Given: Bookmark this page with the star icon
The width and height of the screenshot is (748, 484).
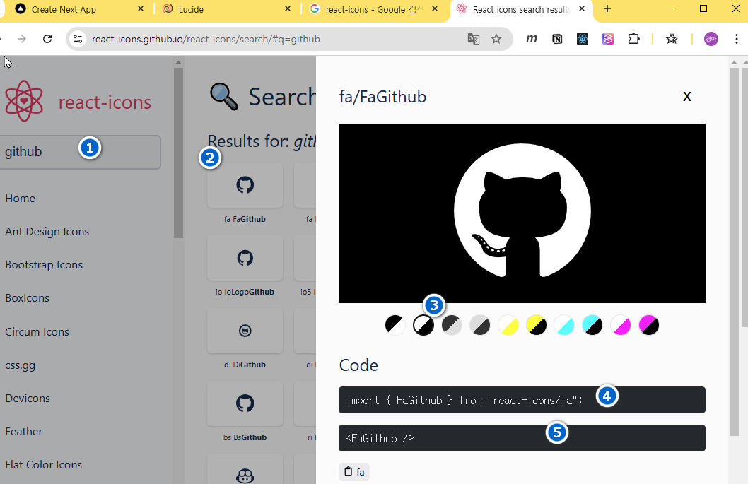Looking at the screenshot, I should [x=496, y=39].
